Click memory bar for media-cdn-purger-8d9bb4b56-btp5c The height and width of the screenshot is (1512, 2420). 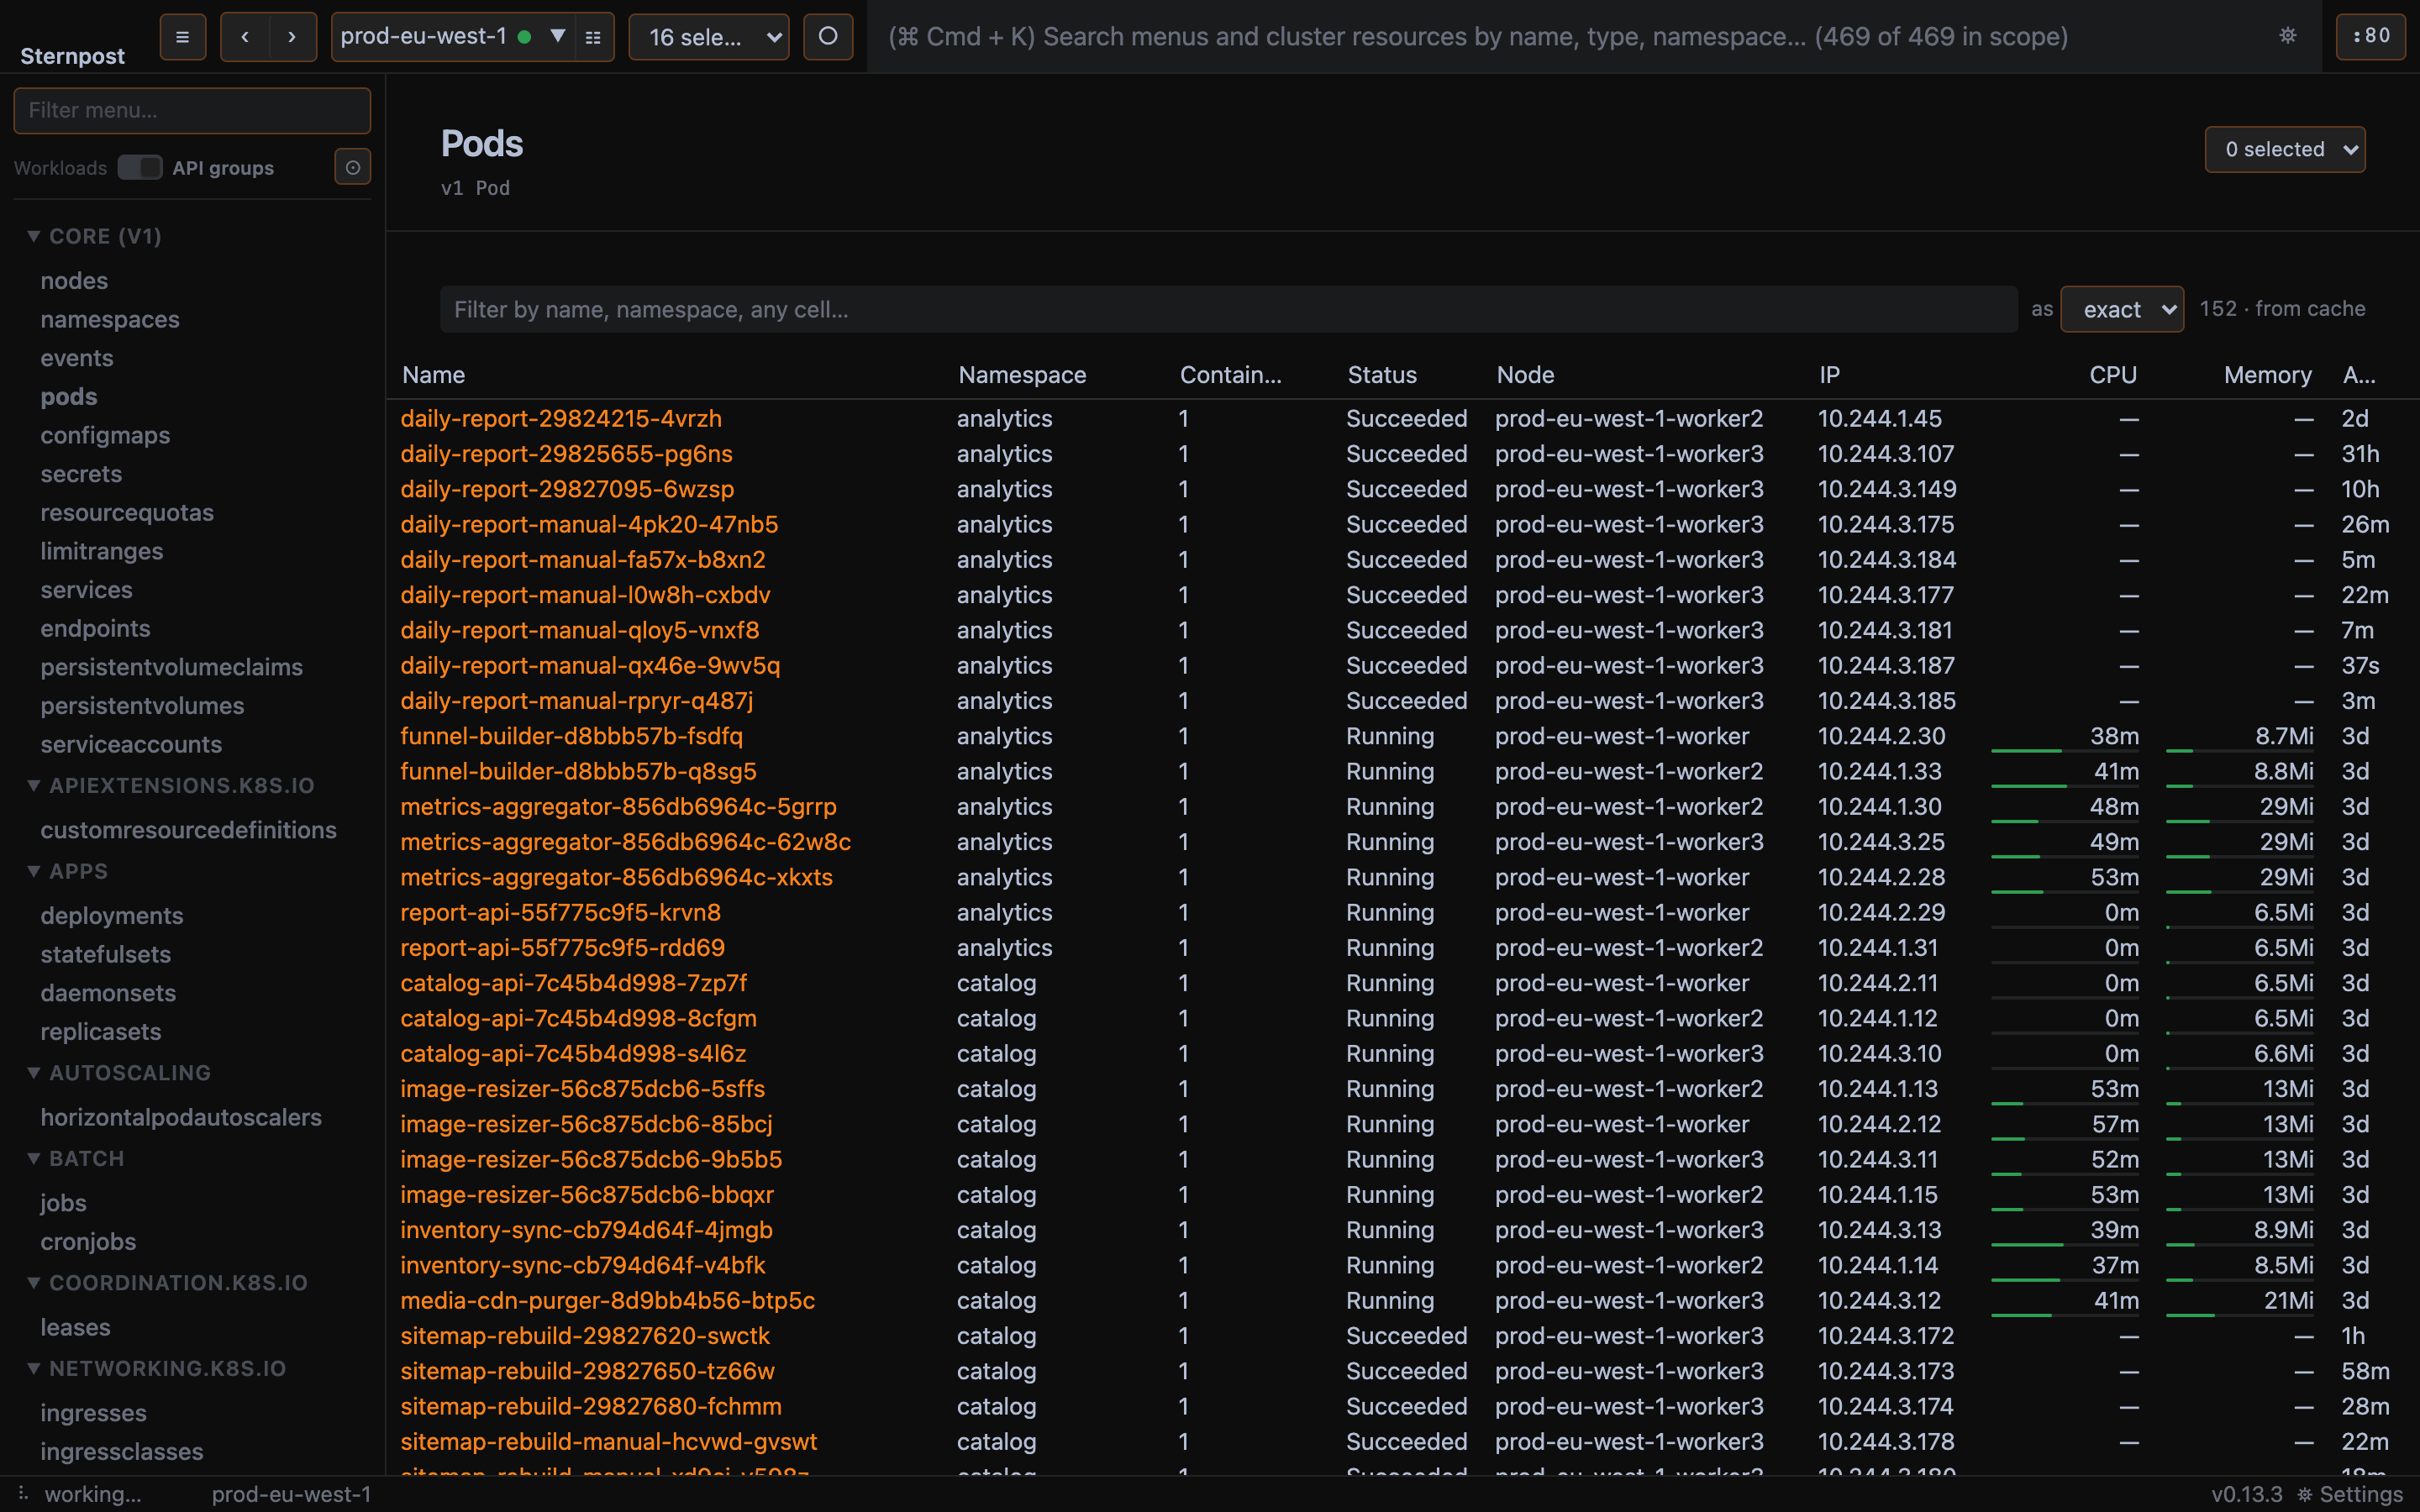pyautogui.click(x=2240, y=1315)
